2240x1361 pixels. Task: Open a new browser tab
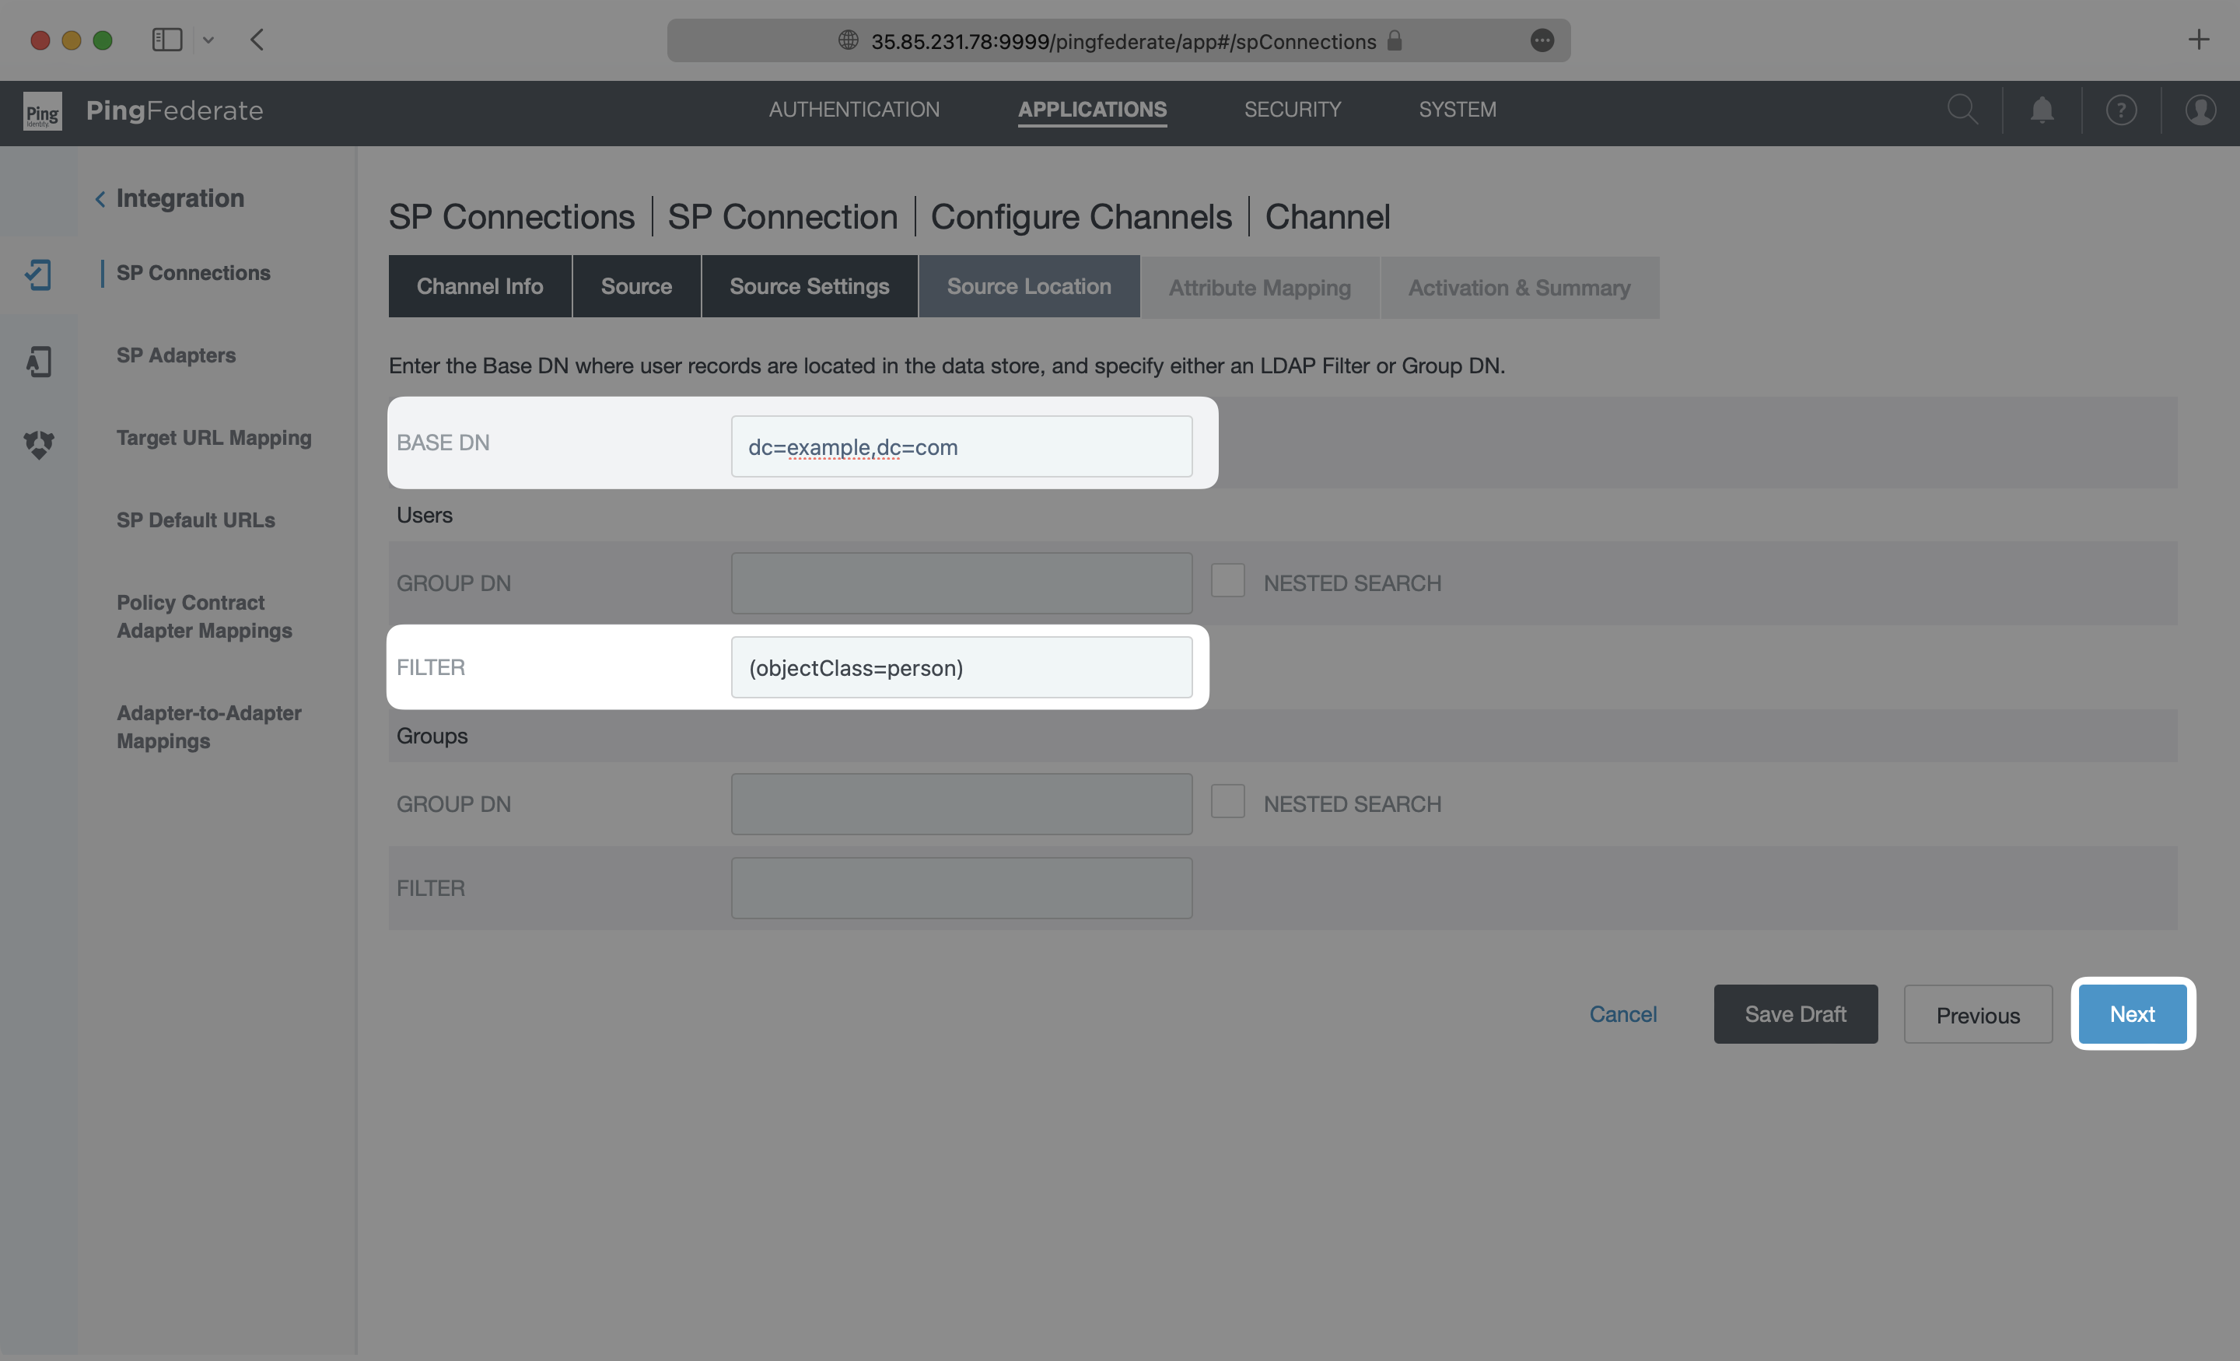pyautogui.click(x=2199, y=39)
